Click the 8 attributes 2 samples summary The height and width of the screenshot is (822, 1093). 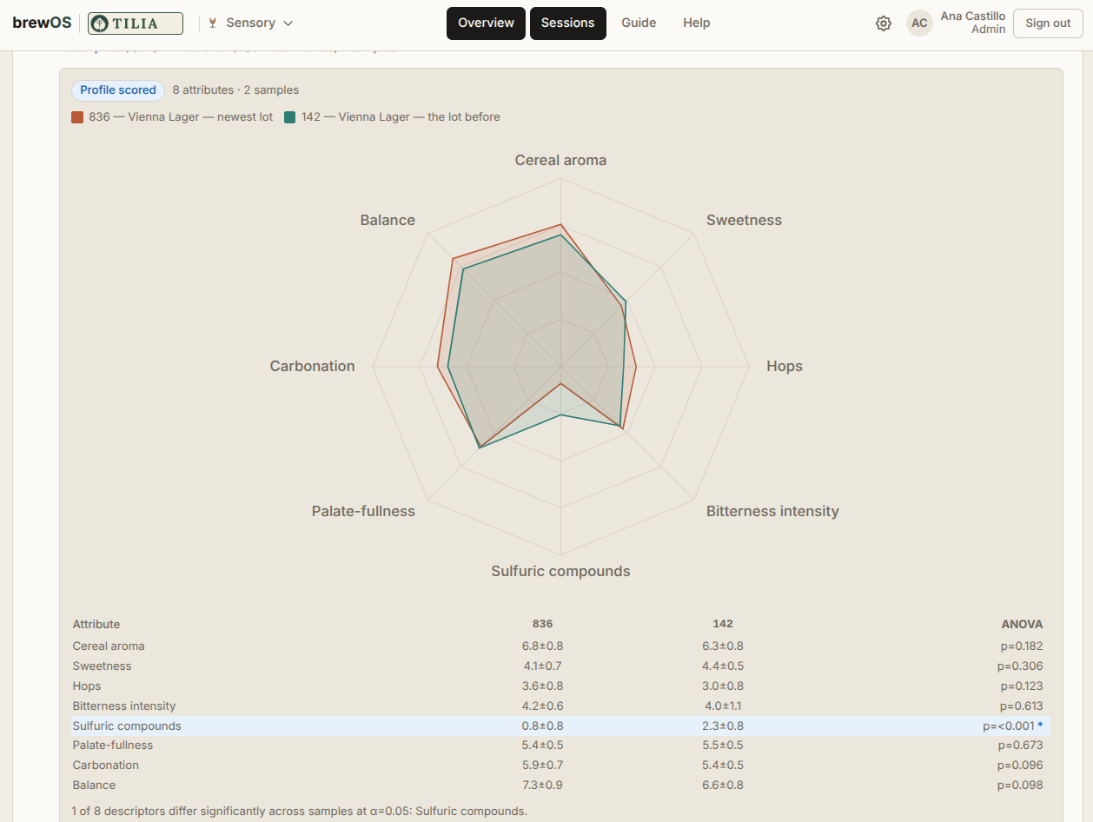click(x=235, y=90)
